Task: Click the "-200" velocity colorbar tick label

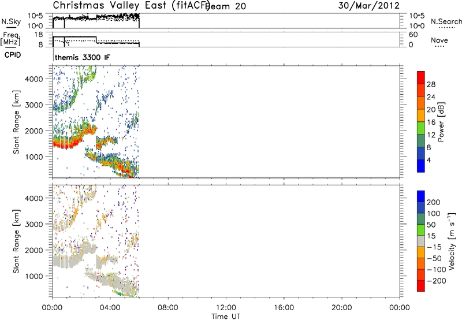Action: [437, 281]
